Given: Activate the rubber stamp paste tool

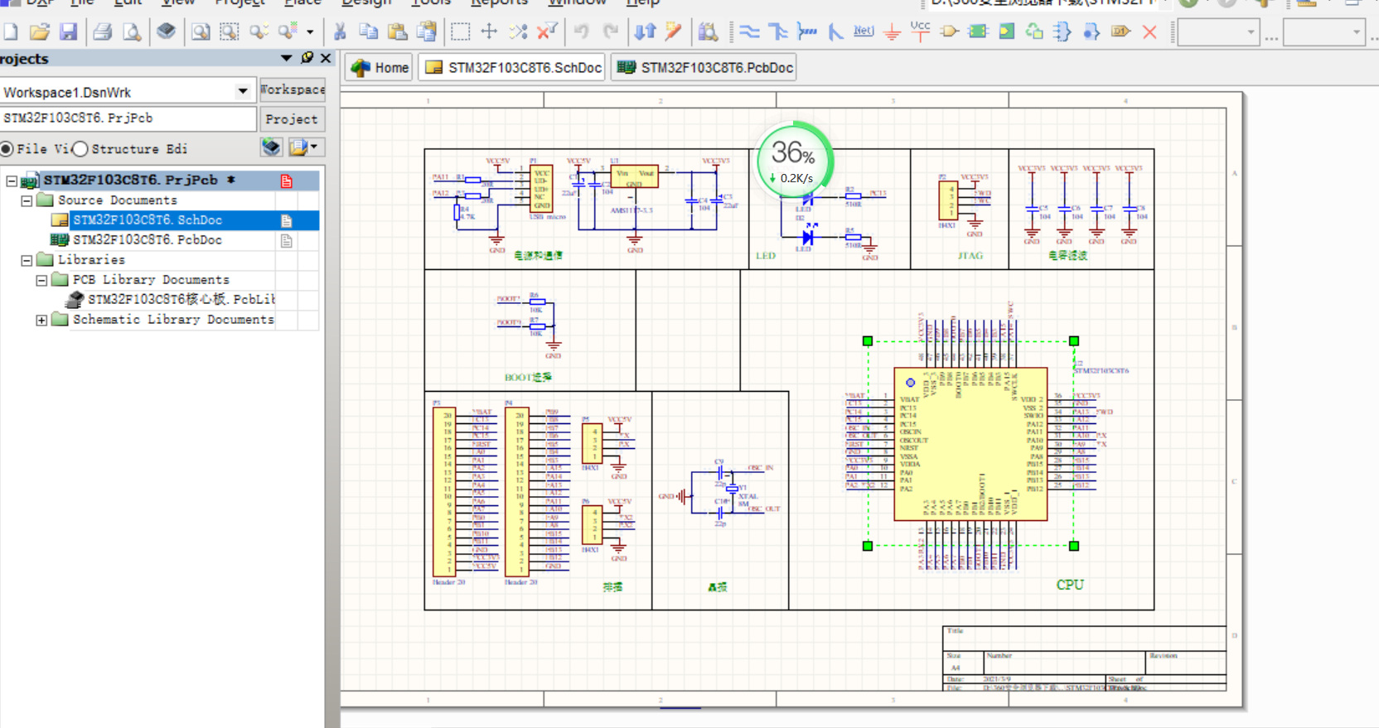Looking at the screenshot, I should click(x=427, y=32).
